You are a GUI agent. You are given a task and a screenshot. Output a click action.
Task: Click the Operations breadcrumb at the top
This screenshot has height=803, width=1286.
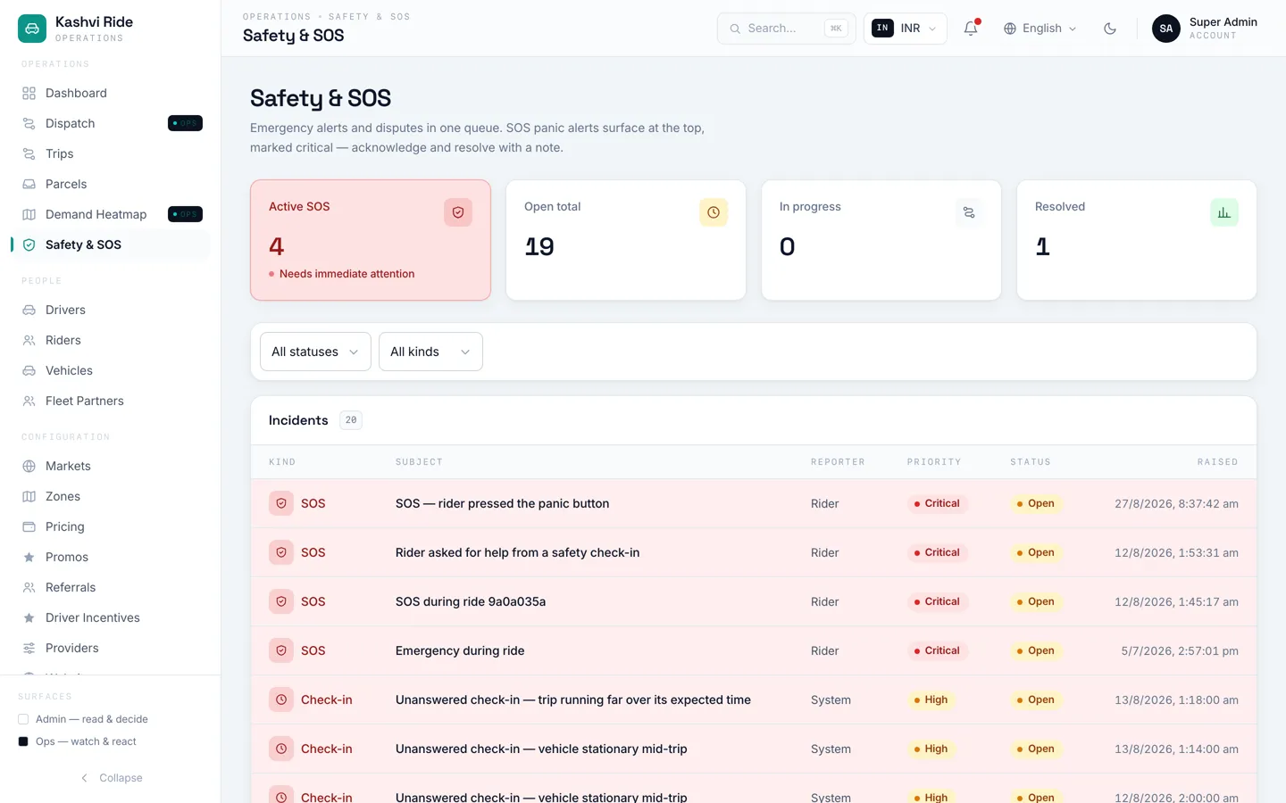click(x=277, y=17)
